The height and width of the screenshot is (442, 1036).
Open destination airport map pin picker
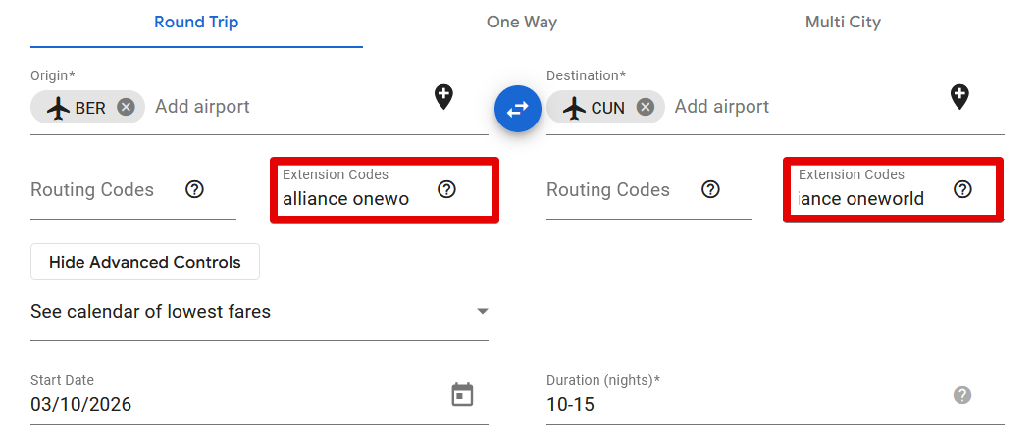(x=959, y=96)
